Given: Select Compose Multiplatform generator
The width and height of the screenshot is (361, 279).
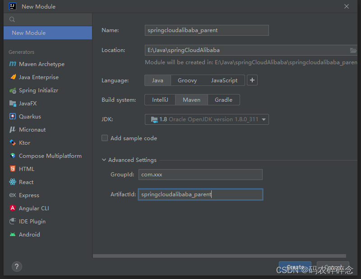Looking at the screenshot, I should tap(48, 156).
